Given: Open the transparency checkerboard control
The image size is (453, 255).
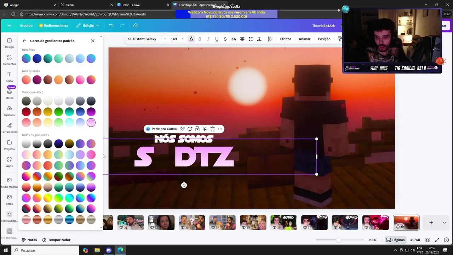Looking at the screenshot, I should point(270,39).
